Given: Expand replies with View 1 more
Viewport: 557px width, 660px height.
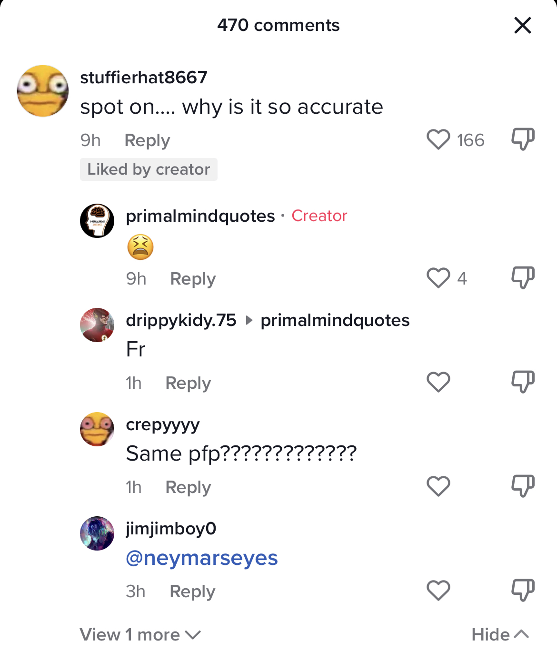Looking at the screenshot, I should coord(140,634).
